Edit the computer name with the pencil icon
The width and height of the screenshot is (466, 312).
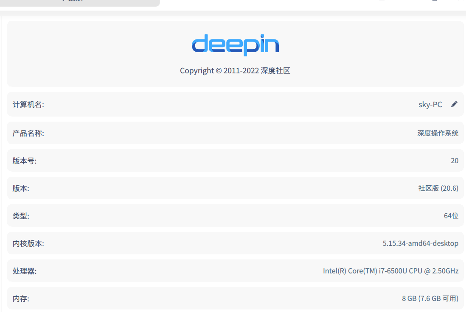point(454,104)
